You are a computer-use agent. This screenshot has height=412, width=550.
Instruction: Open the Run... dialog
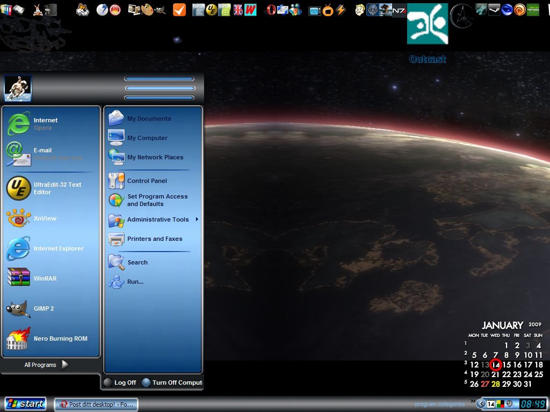pos(153,281)
